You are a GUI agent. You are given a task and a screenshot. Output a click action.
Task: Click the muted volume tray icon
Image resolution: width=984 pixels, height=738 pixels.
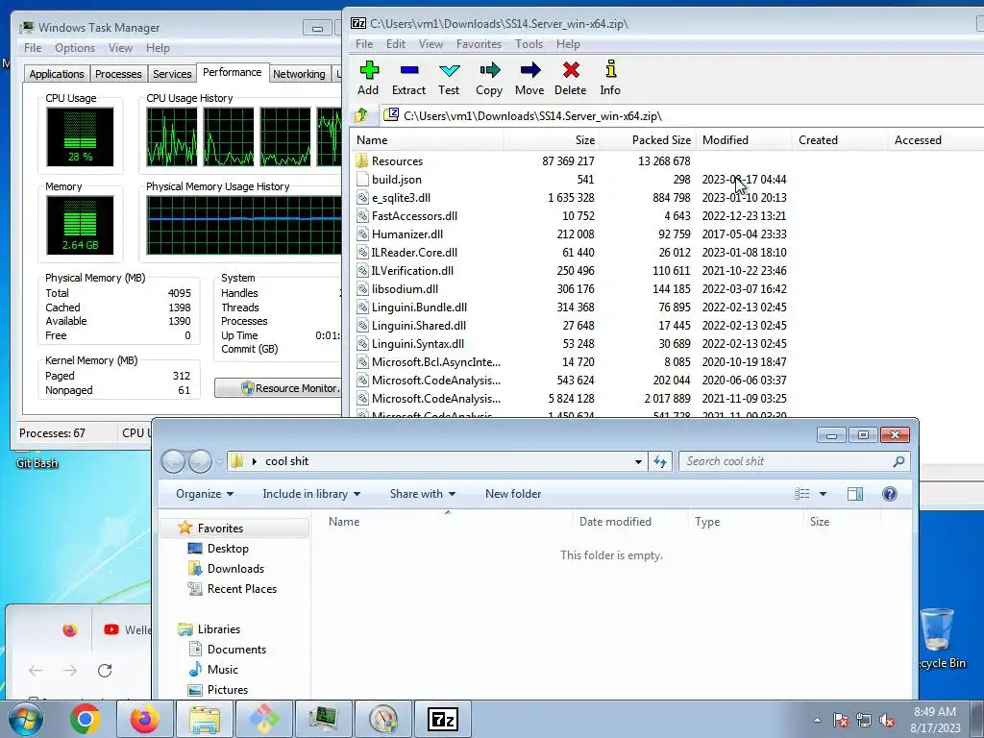887,720
